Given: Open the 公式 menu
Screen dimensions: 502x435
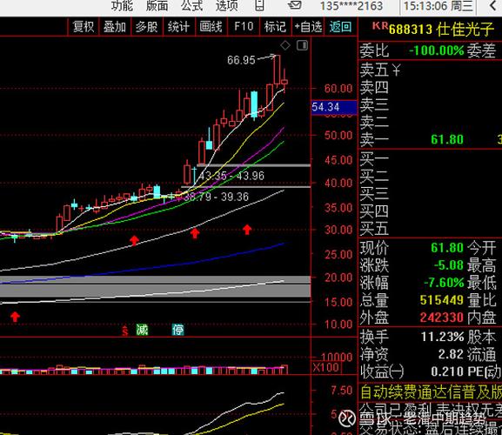Looking at the screenshot, I should [x=191, y=6].
